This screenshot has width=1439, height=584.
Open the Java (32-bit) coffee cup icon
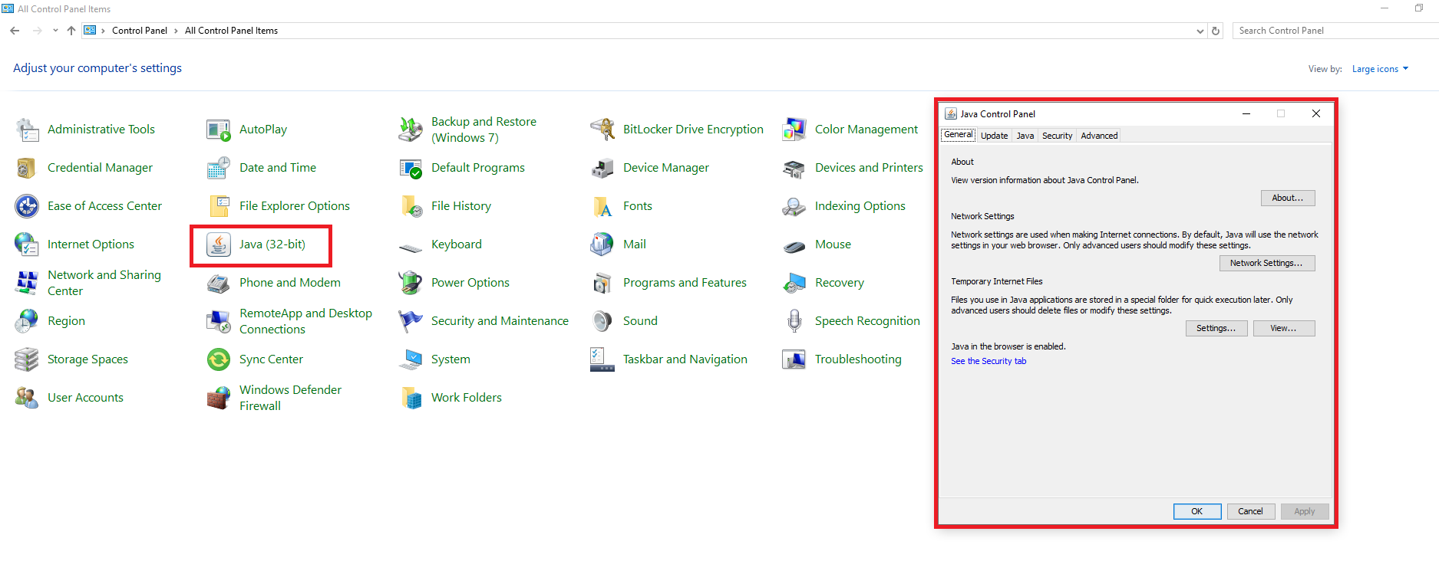click(x=219, y=244)
